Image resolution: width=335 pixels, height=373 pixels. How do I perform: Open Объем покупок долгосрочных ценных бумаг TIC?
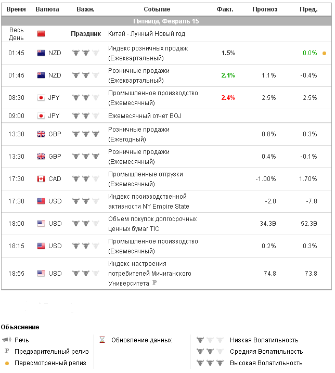tap(152, 223)
